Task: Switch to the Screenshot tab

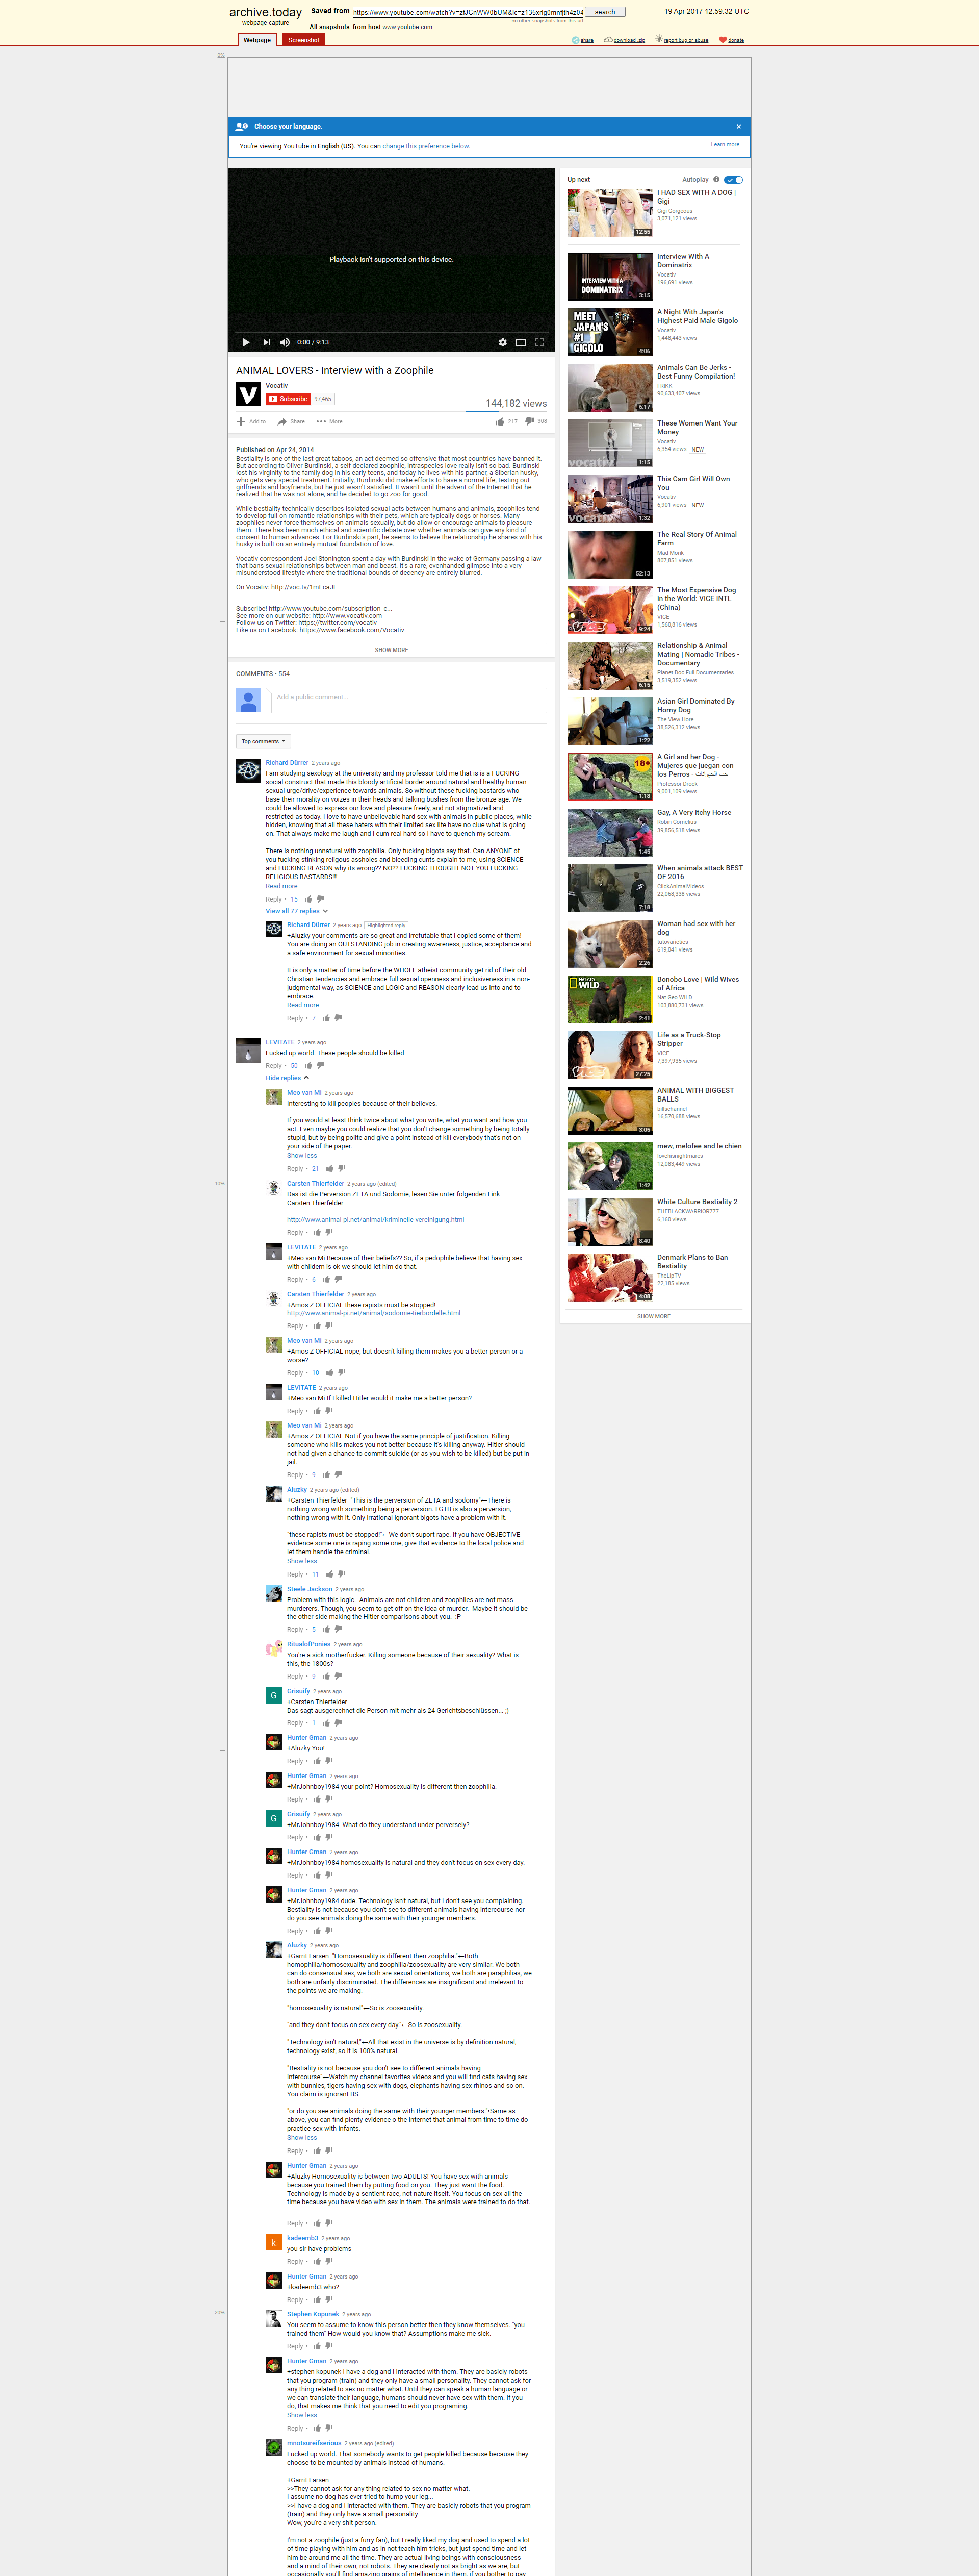Action: pos(303,40)
